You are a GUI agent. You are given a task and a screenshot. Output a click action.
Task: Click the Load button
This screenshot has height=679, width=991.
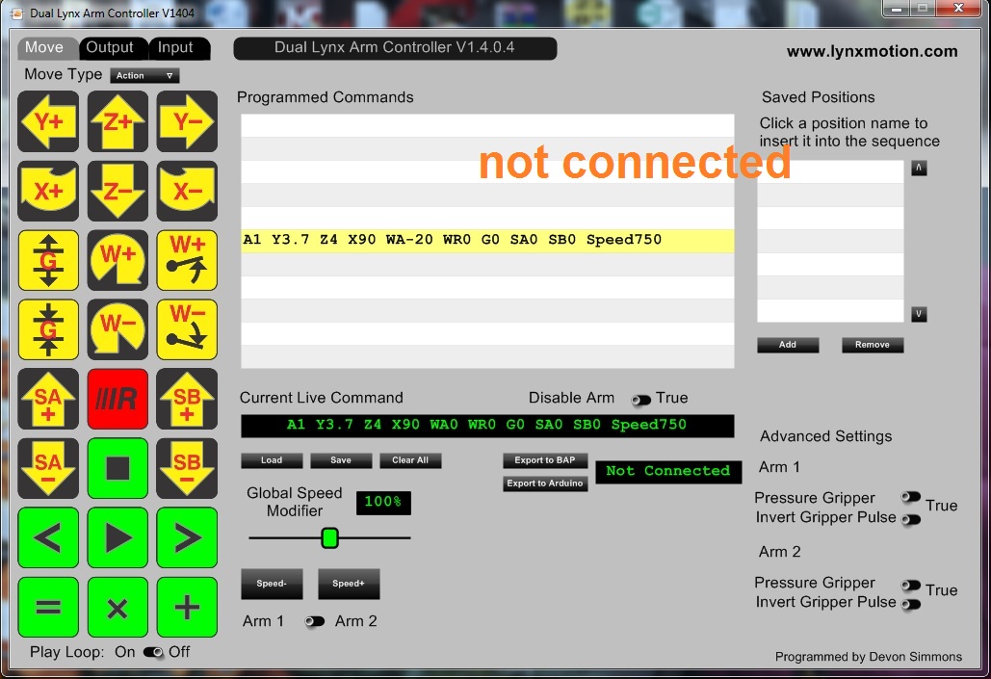coord(272,460)
